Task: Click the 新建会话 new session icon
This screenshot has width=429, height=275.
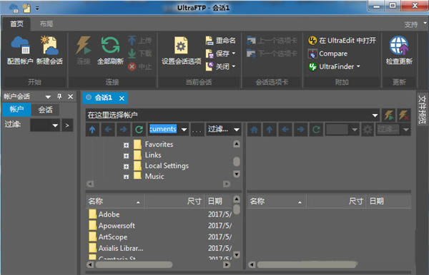Action: click(x=49, y=51)
